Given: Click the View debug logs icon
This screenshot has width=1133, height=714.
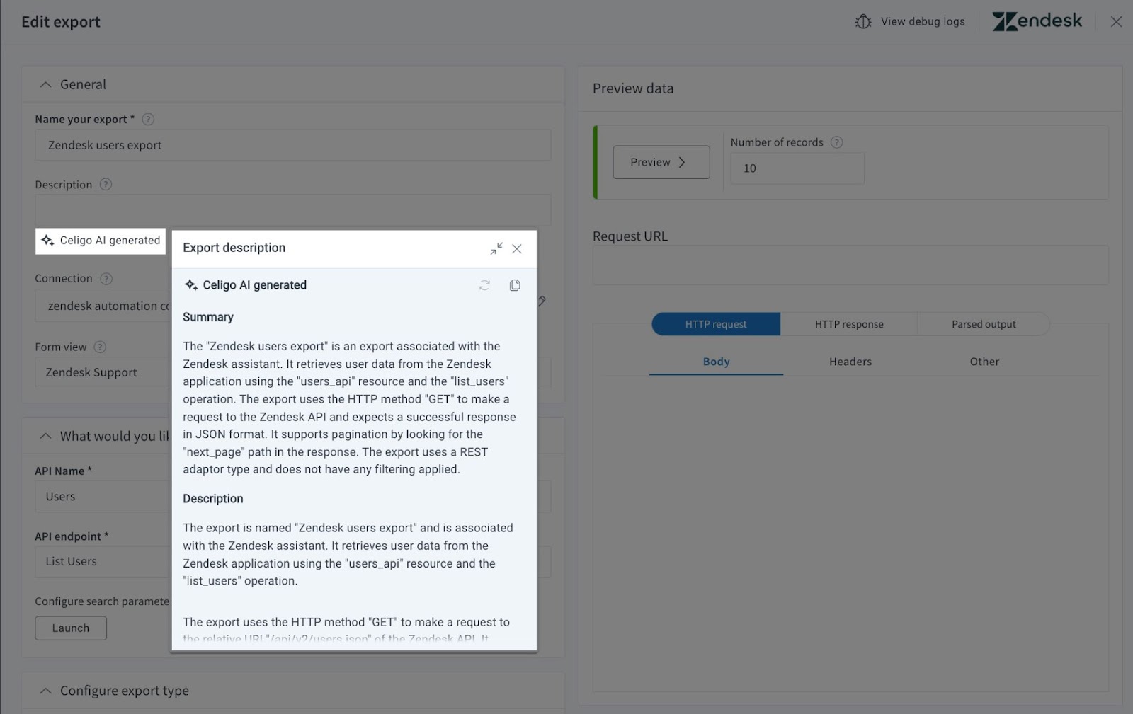Looking at the screenshot, I should 862,21.
